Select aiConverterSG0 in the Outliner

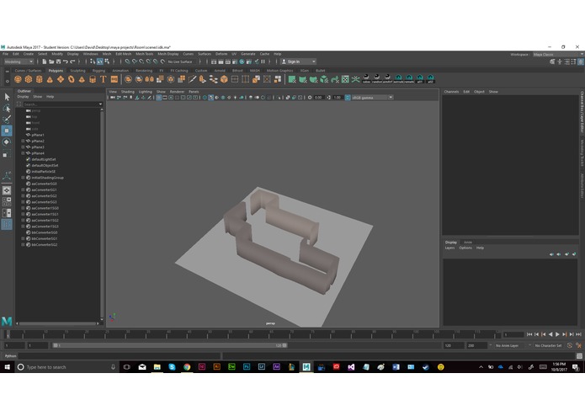44,184
